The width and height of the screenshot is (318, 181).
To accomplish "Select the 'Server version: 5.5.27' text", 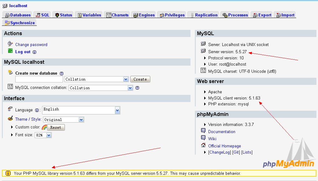I will (227, 52).
